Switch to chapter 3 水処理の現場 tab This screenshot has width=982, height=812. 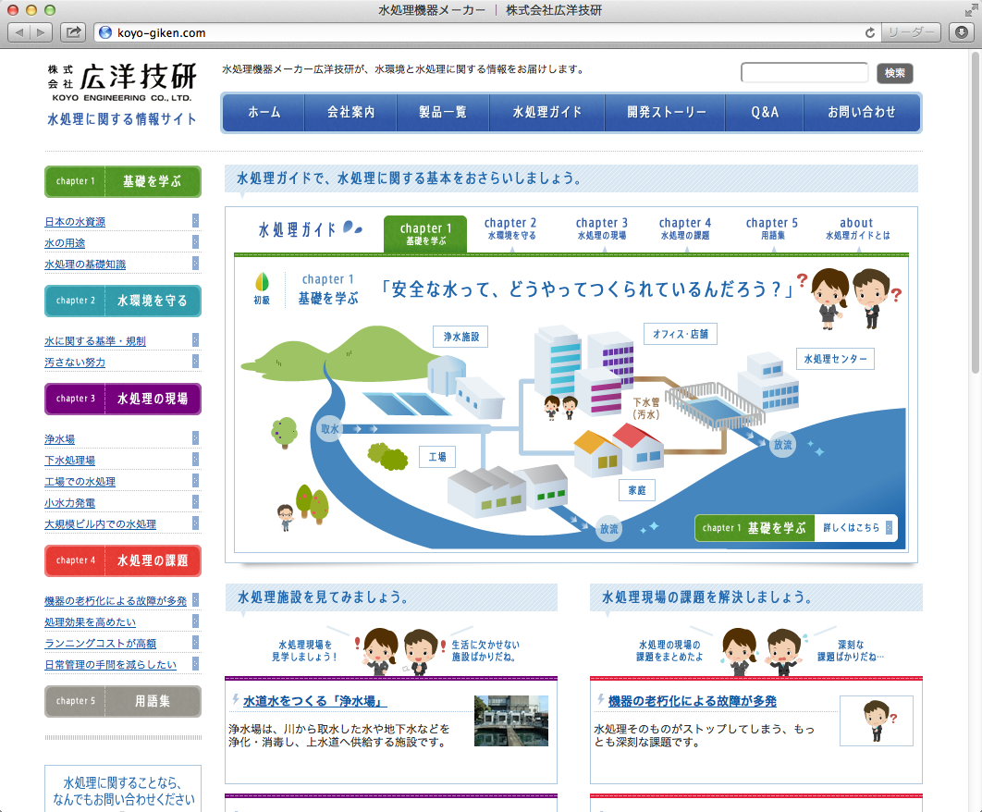coord(601,228)
